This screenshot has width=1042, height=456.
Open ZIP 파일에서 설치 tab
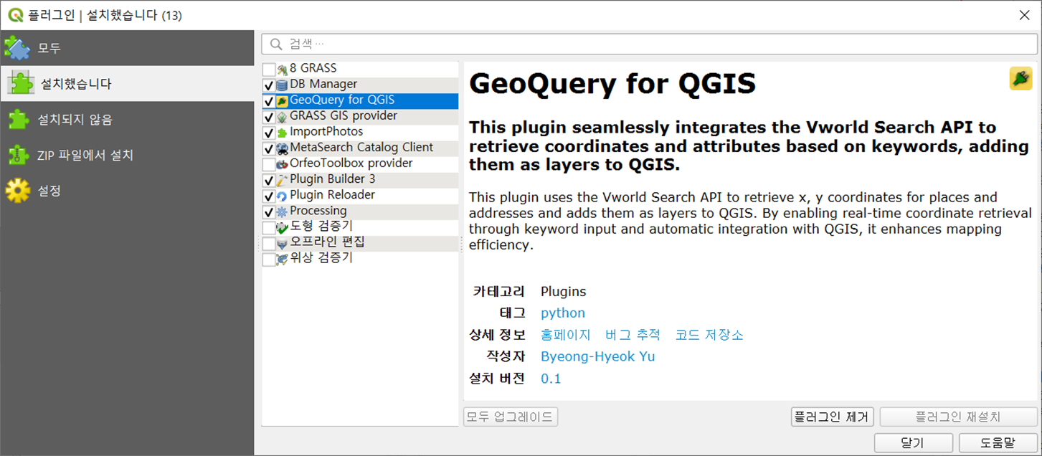[127, 155]
